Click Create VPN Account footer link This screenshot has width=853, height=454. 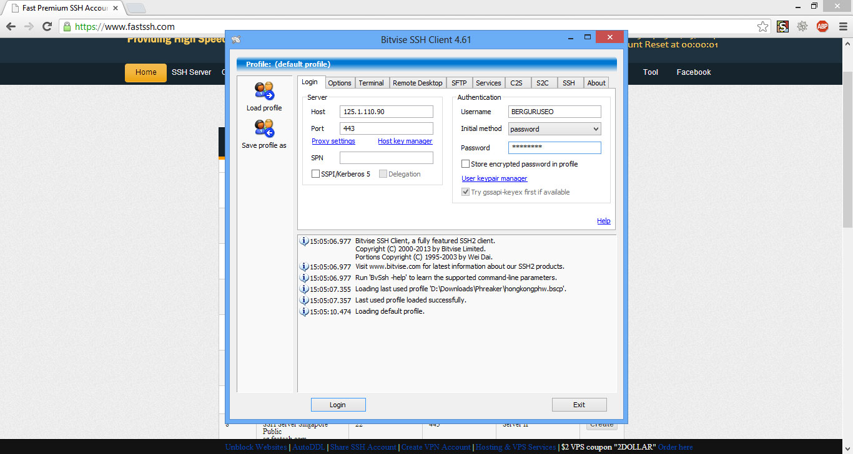[436, 447]
